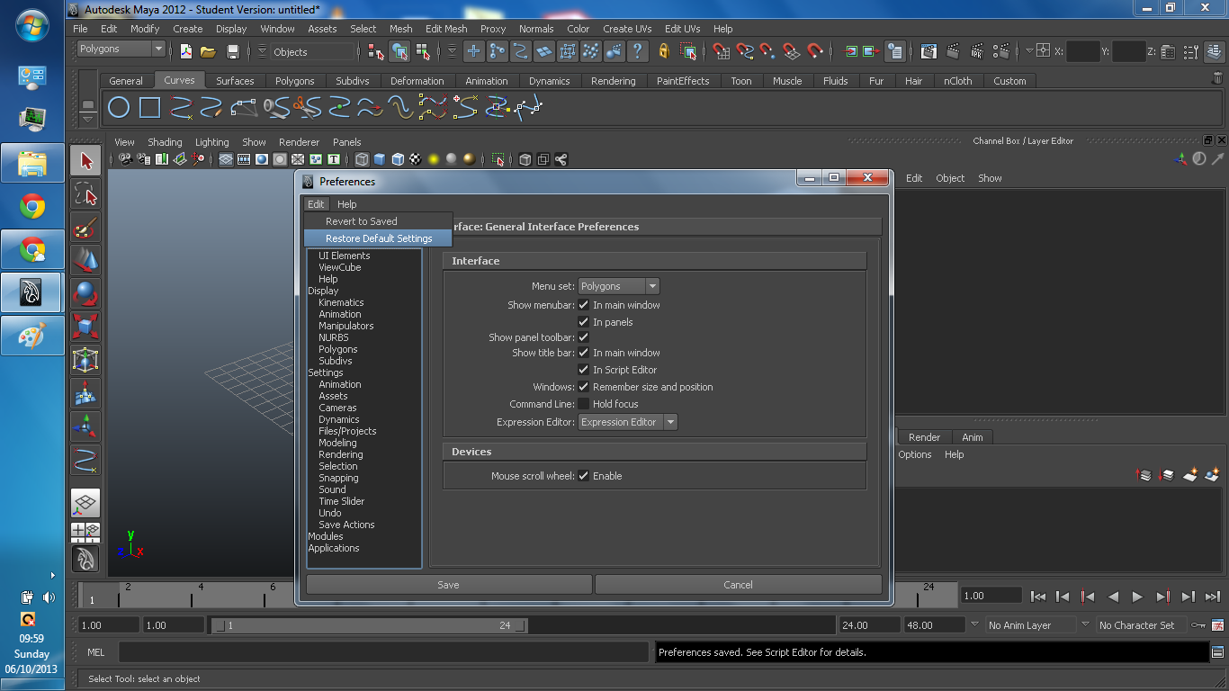
Task: Choose the Rotate tool sphere icon
Action: 86,294
